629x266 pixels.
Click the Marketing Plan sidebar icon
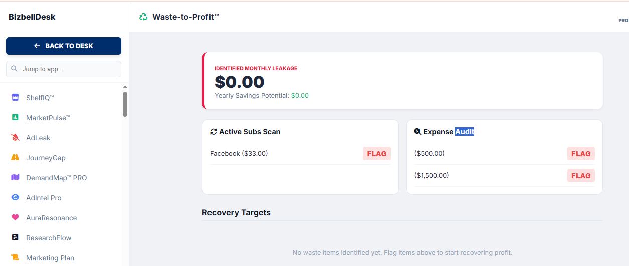click(x=15, y=258)
